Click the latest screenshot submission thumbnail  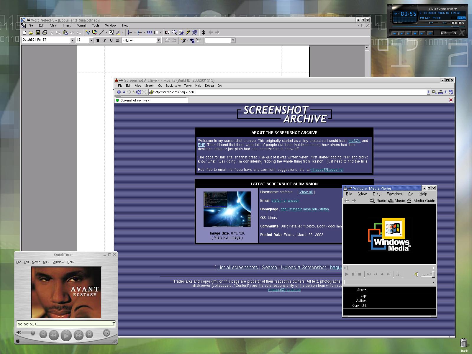click(x=227, y=209)
